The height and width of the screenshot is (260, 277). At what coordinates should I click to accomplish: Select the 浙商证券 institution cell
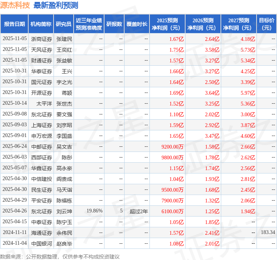click(x=42, y=39)
